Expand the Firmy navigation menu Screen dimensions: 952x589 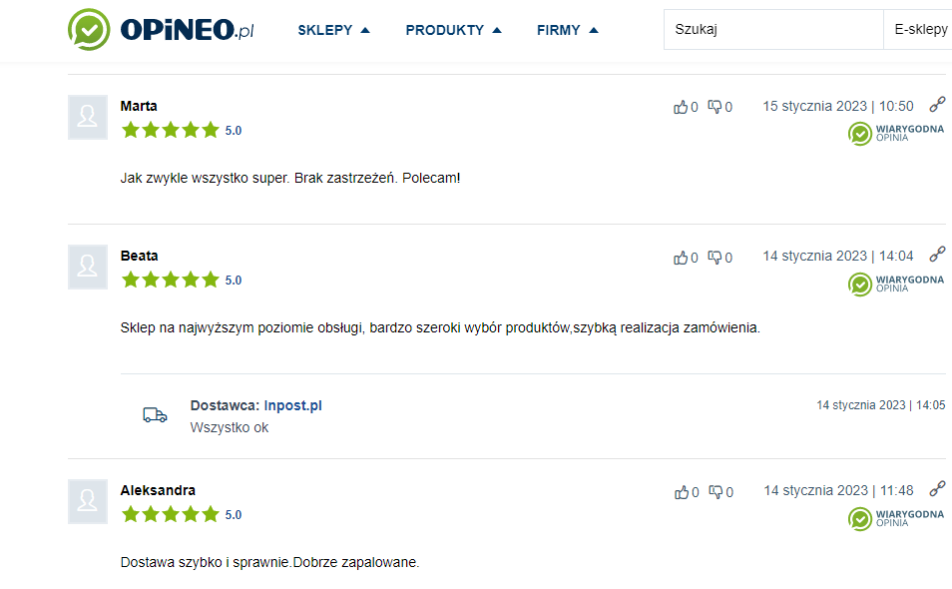[x=567, y=30]
